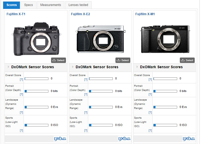Viewport: 201px width, 144px height.
Task: Collapse the X-E2 DxOMark Sensor Scores arrow
Action: (73, 67)
